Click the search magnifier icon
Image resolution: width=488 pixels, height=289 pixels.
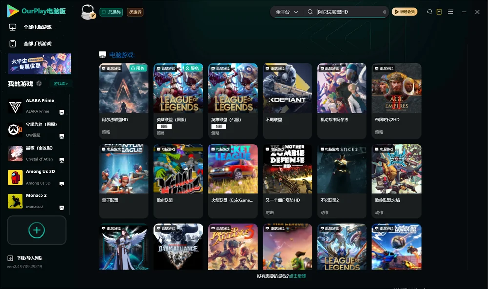pyautogui.click(x=310, y=12)
